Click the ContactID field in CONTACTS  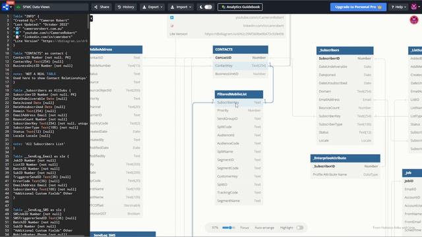pyautogui.click(x=240, y=57)
